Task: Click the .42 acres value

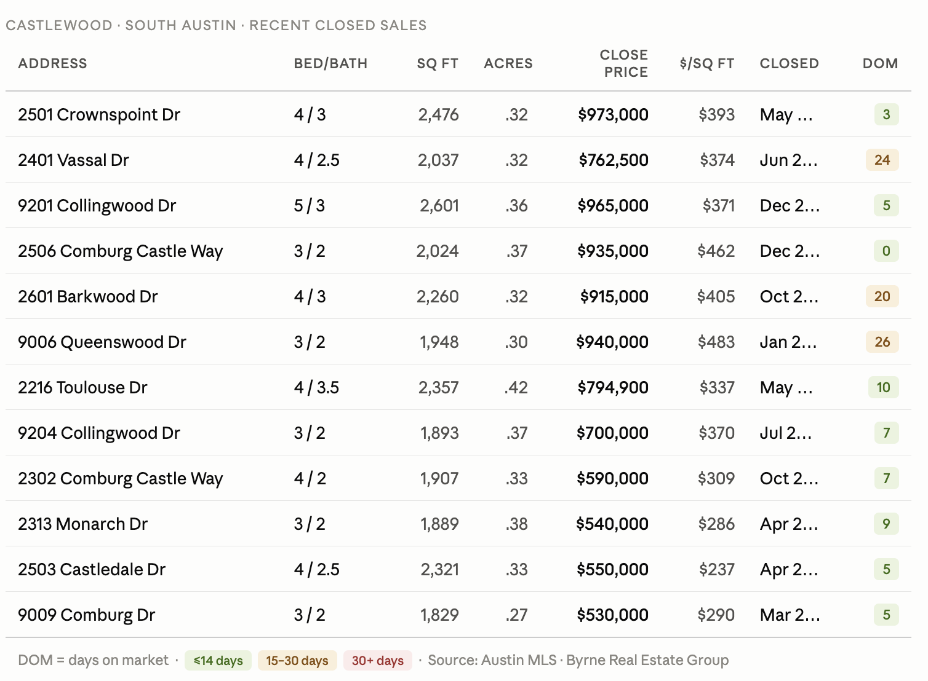Action: click(516, 387)
